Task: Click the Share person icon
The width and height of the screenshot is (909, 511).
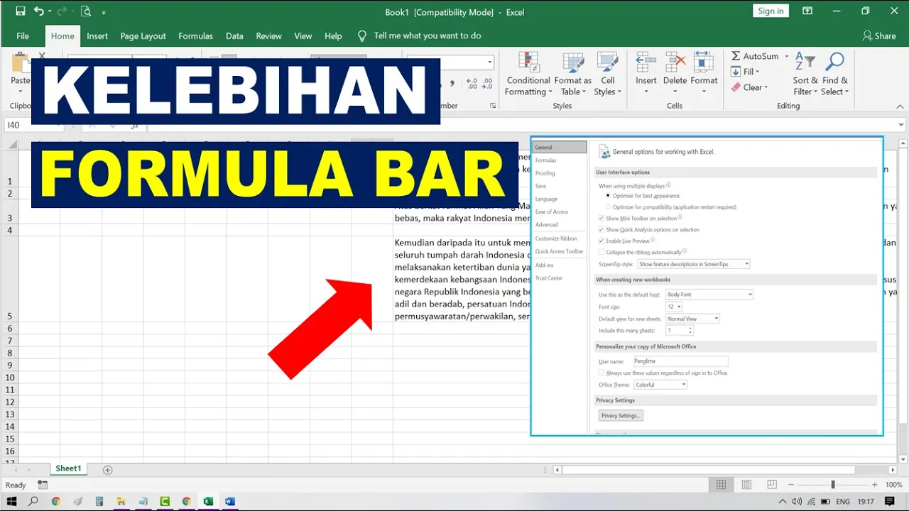Action: [x=867, y=35]
